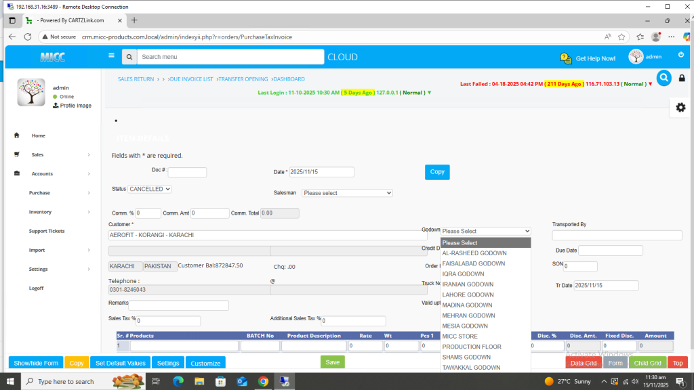Click the green Save button
Screen dimensions: 694x390
click(332, 362)
